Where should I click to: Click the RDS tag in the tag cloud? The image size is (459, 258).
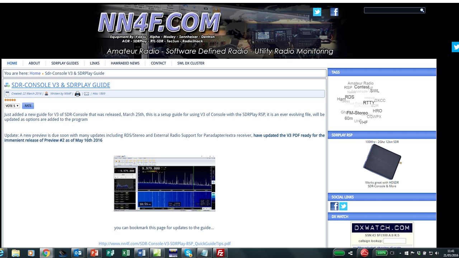tap(350, 97)
